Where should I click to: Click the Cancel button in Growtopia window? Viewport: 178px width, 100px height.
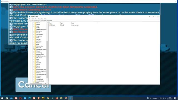(x=33, y=84)
